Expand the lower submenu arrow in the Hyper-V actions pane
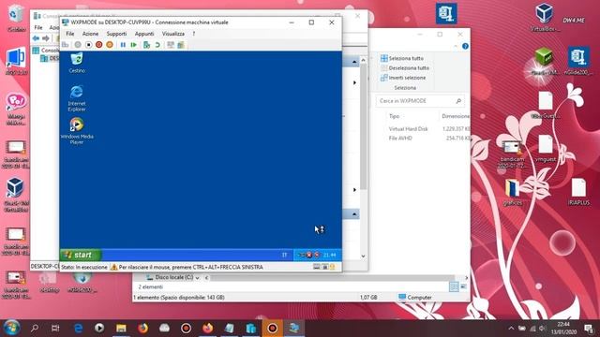Viewport: 600px width, 337px height. click(354, 189)
